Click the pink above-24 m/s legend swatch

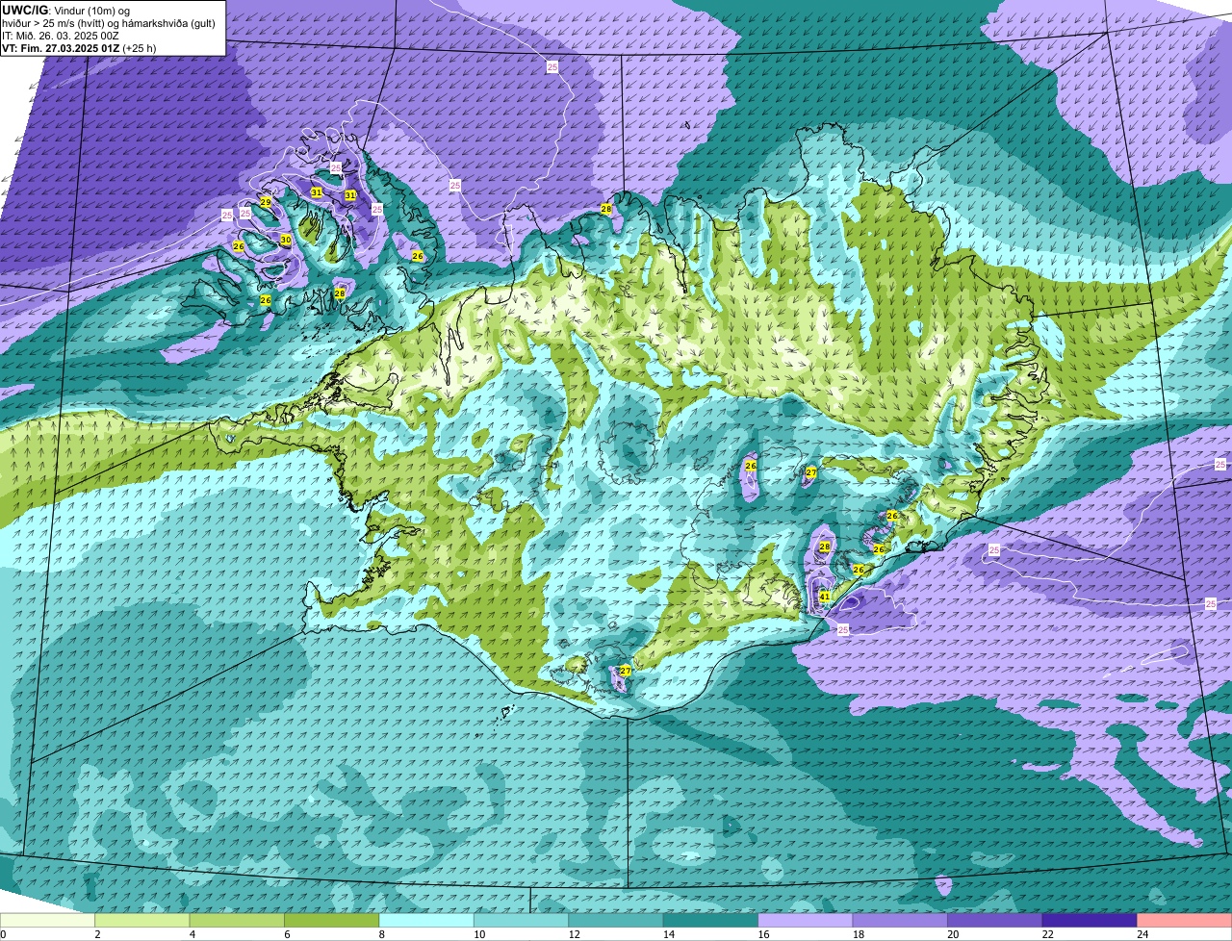tap(1185, 920)
